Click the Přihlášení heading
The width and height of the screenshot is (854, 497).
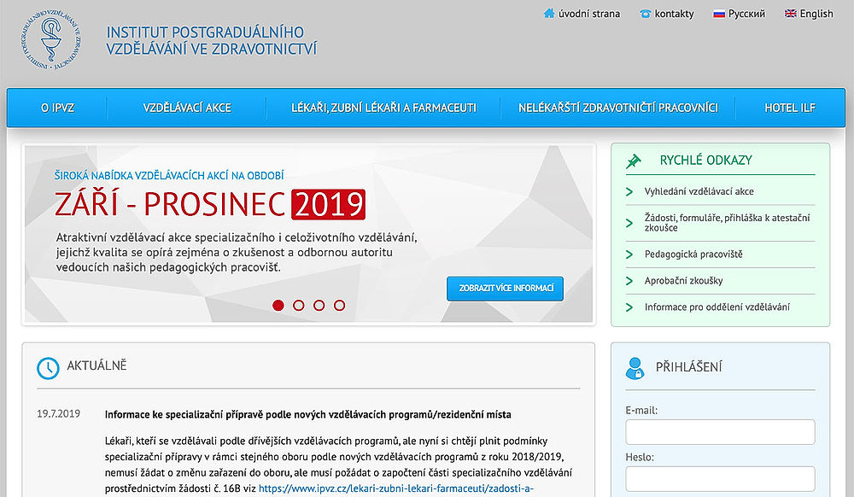point(688,367)
